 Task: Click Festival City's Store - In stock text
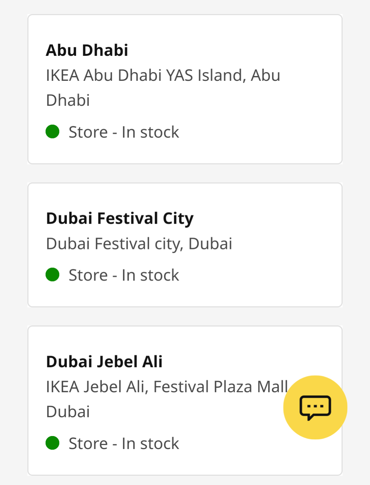click(124, 275)
